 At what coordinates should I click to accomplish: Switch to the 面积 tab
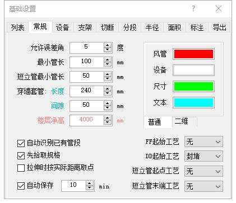click(175, 27)
